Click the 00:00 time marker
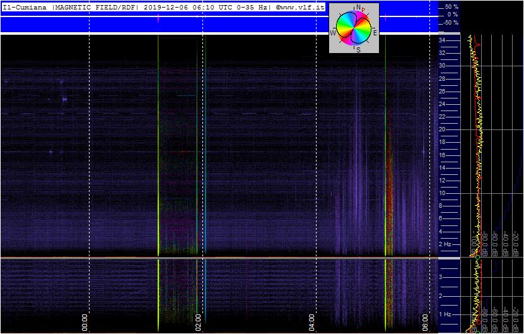Viewport: 524px width, 334px height. pyautogui.click(x=84, y=322)
